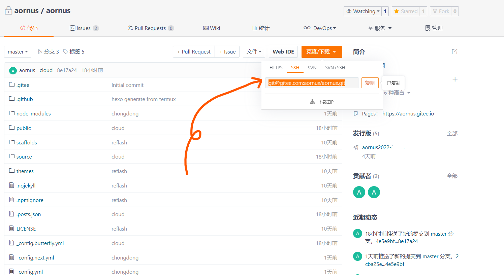Expand the master branch dropdown

(18, 52)
